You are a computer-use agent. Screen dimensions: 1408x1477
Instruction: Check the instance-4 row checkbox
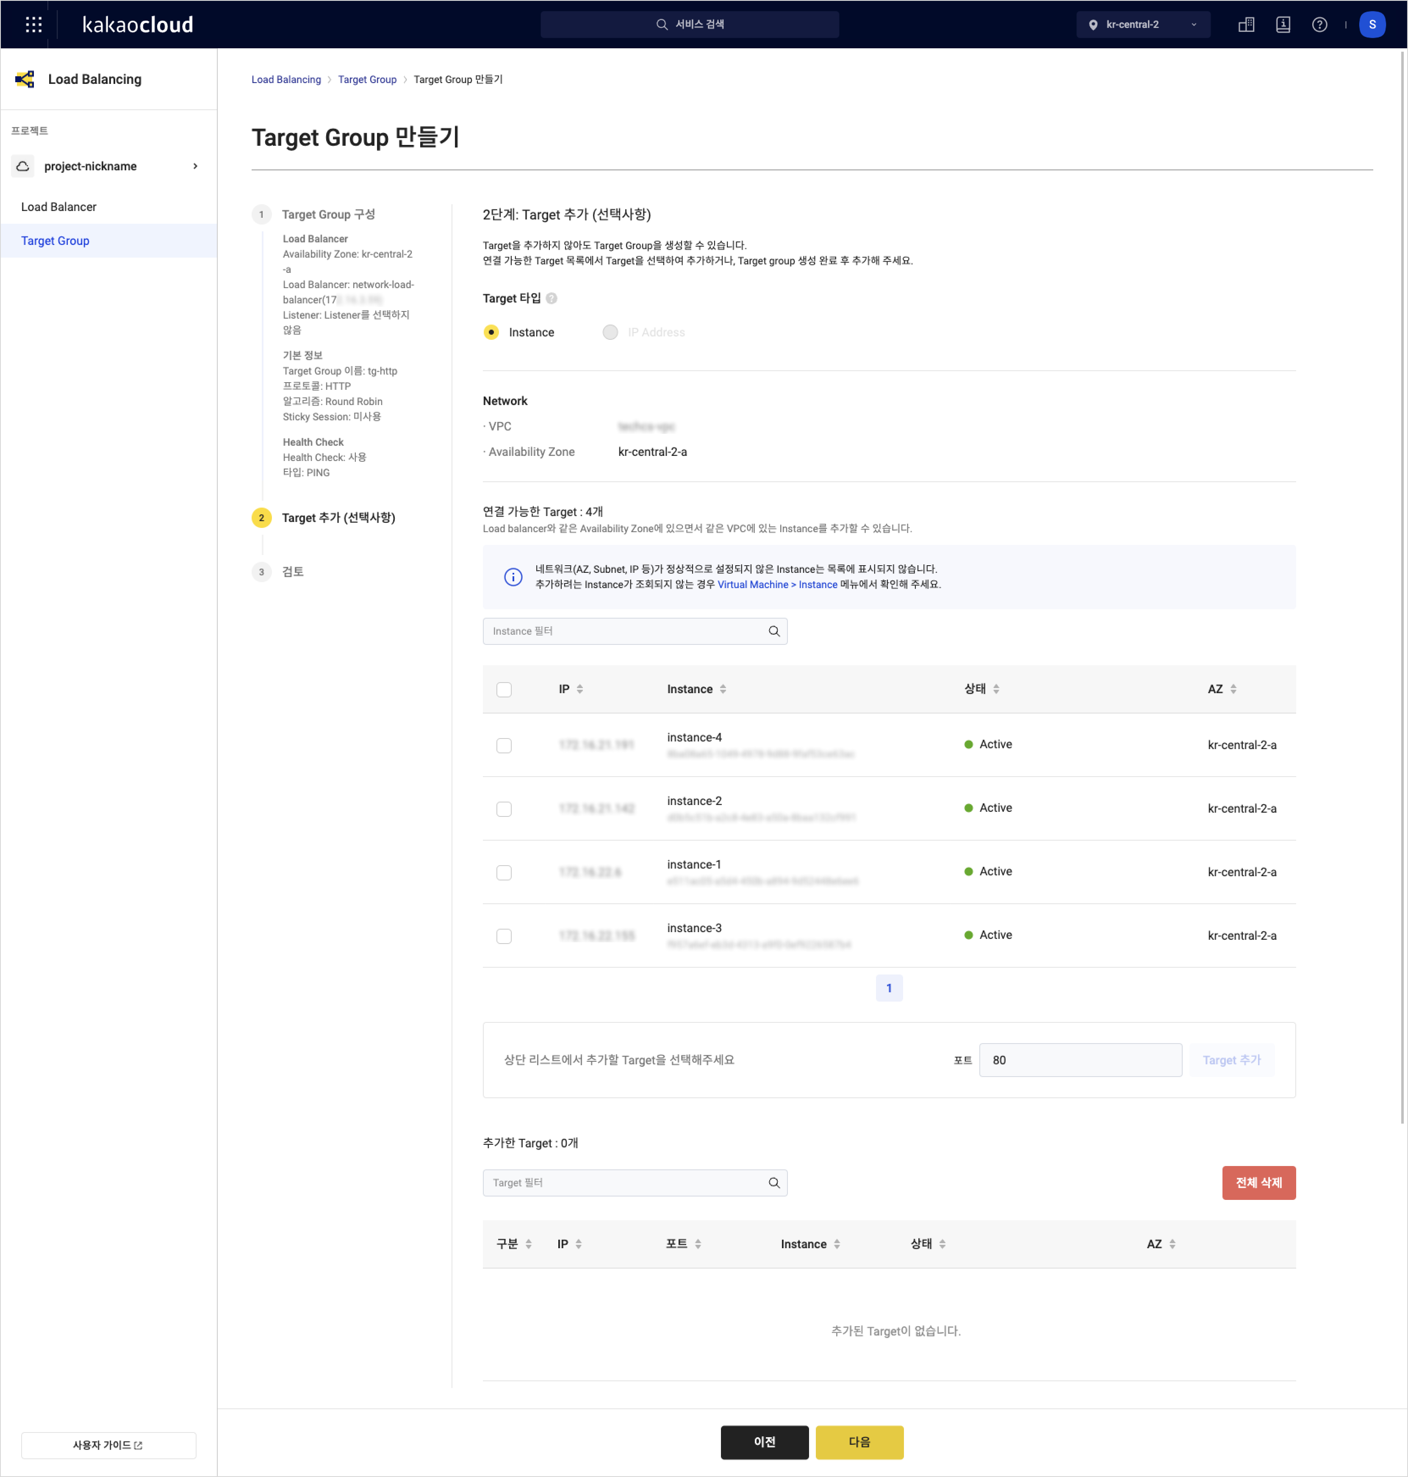point(504,746)
